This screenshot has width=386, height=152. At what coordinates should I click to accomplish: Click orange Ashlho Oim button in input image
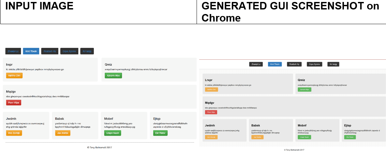click(14, 75)
